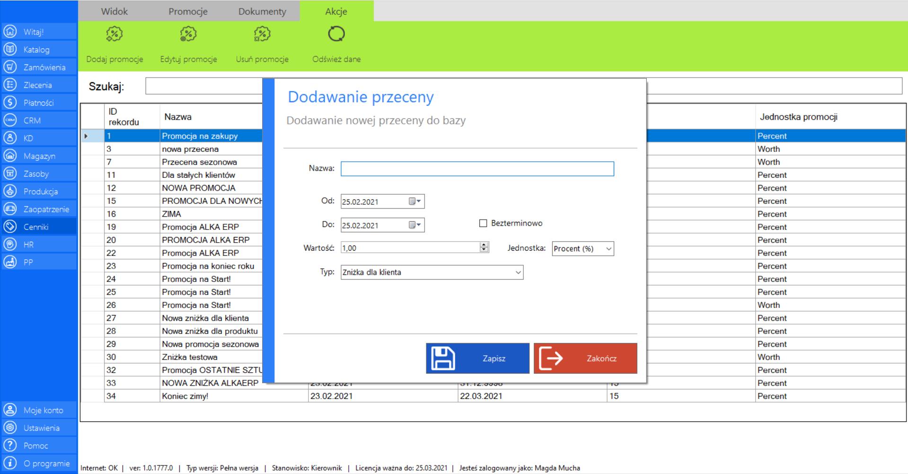Open the CRM module icon
Screen dimensions: 908x474
tap(9, 120)
